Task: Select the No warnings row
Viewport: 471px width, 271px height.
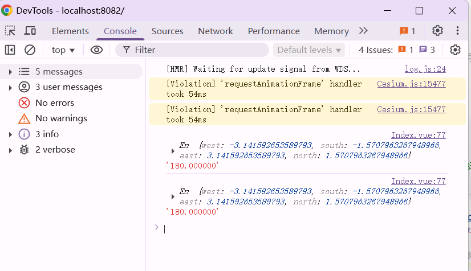Action: 71,118
